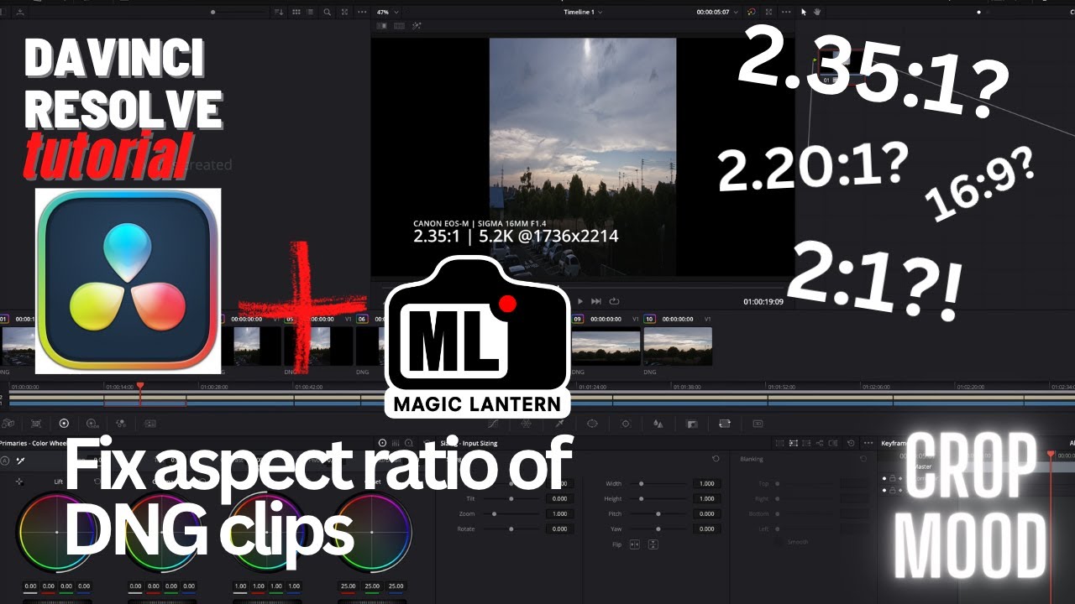This screenshot has width=1075, height=604.
Task: Click the Height value field
Action: coord(707,499)
